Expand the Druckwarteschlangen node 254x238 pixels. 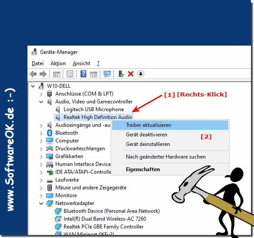pyautogui.click(x=41, y=149)
